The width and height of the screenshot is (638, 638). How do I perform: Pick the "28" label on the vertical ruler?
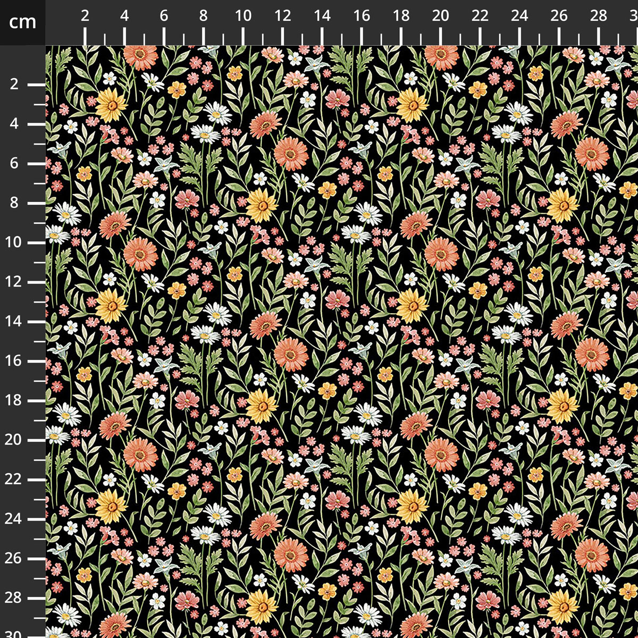[14, 598]
